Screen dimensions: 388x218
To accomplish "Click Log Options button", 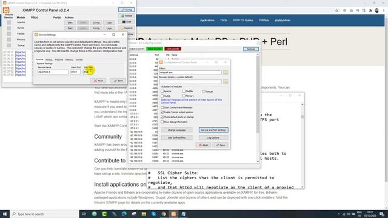I will coord(213,137).
